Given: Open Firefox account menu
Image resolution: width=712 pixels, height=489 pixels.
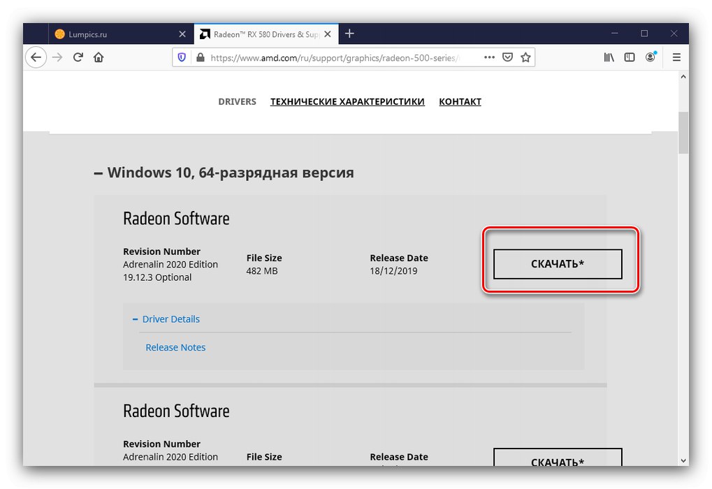Looking at the screenshot, I should coord(651,57).
